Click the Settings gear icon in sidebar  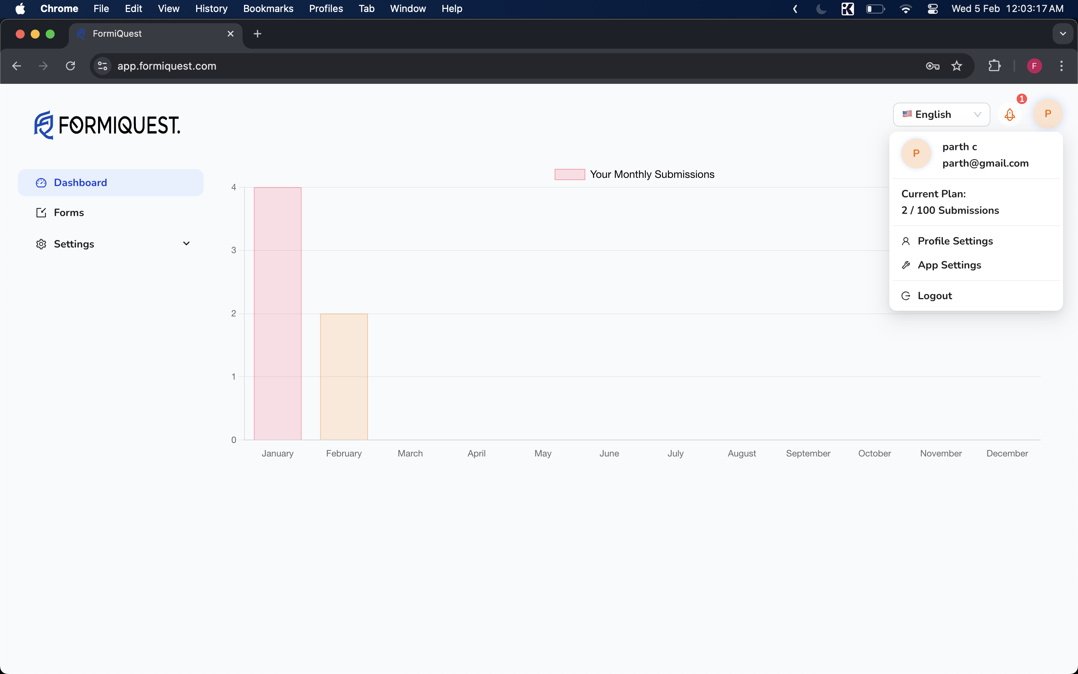[x=41, y=244]
